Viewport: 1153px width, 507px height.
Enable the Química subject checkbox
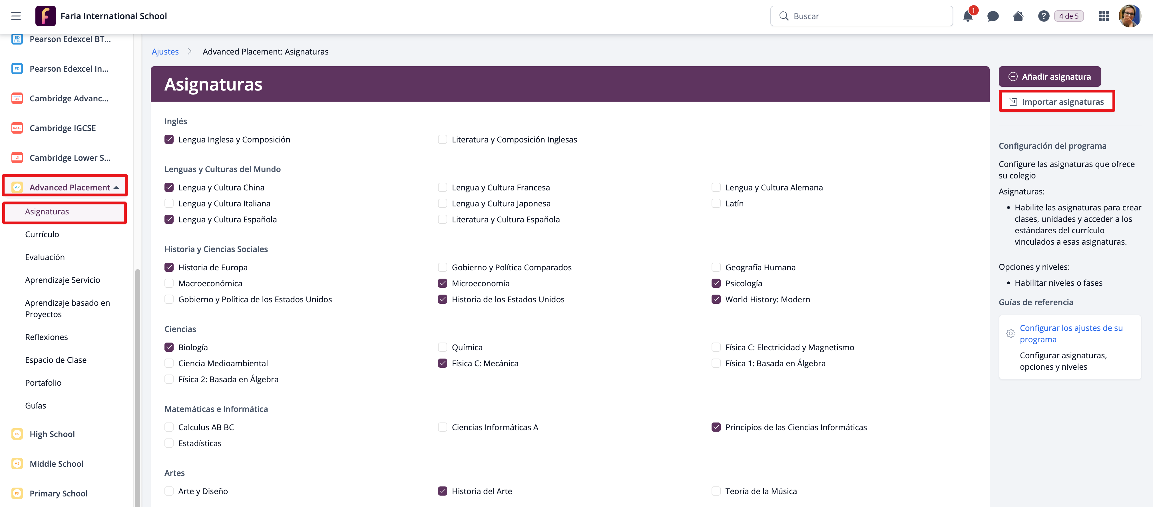click(x=442, y=347)
